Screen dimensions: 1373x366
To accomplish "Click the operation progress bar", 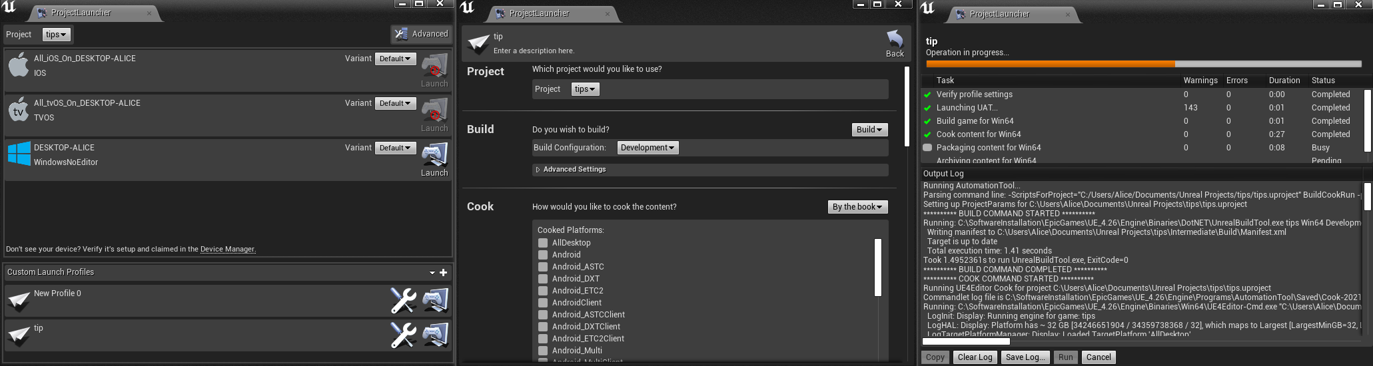I will point(1144,65).
